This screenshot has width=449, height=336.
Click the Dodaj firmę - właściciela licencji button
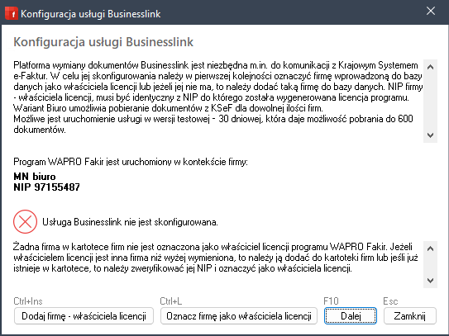tap(84, 316)
